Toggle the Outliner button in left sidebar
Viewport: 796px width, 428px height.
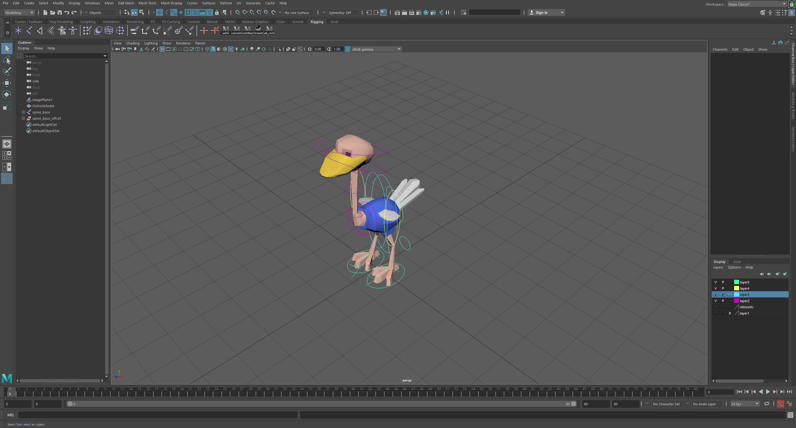point(7,178)
